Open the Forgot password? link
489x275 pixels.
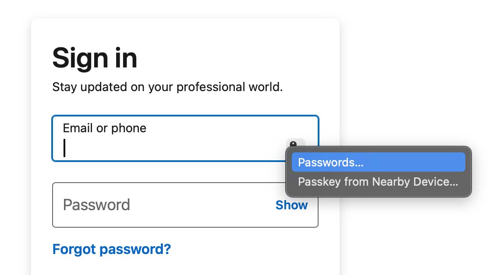click(112, 249)
